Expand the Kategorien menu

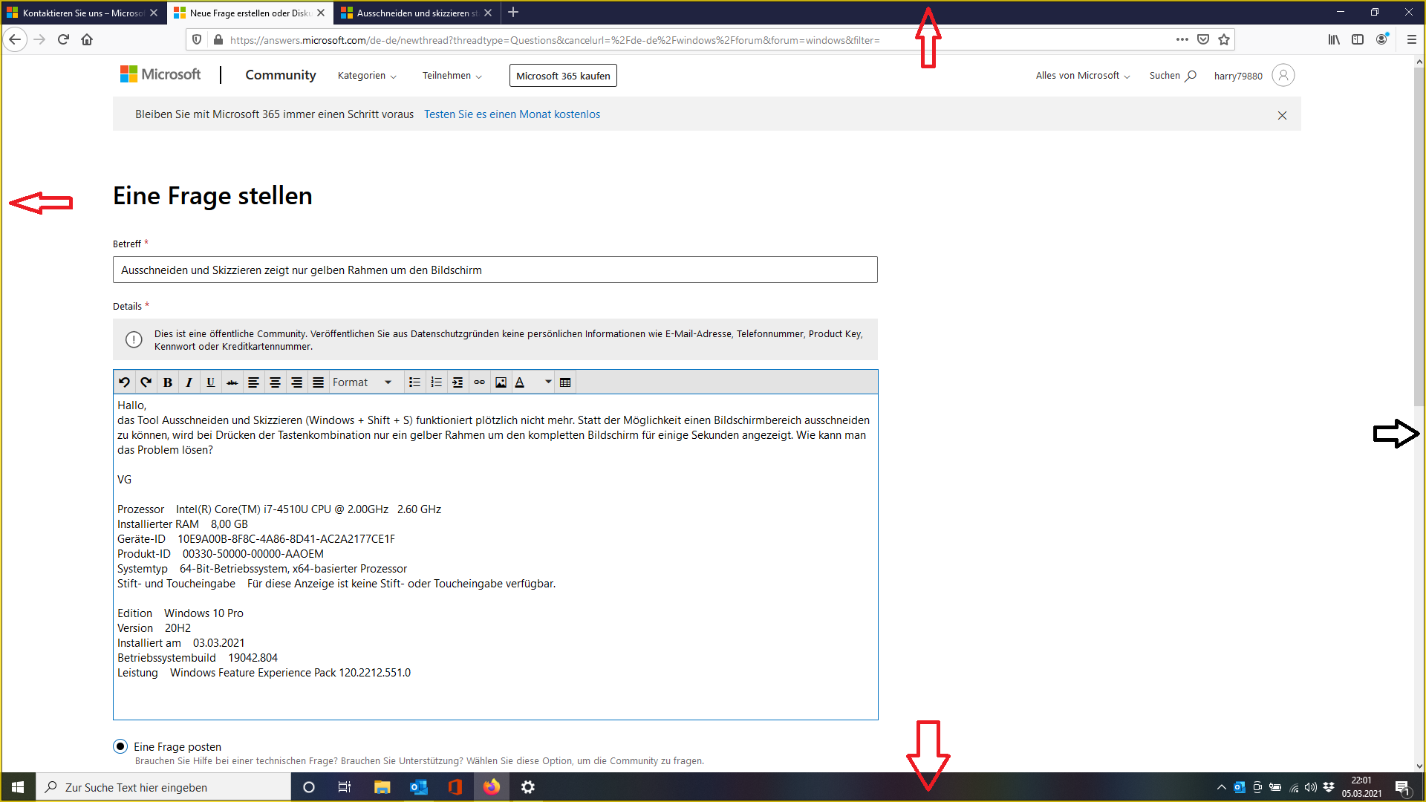367,76
